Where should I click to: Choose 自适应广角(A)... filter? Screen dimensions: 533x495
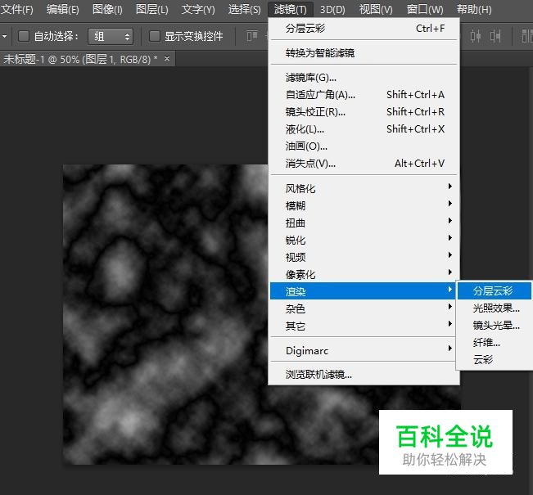(x=364, y=95)
